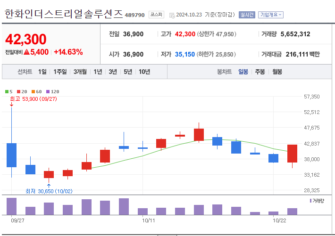Viewport: 335px width, 236px height.
Task: Switch to 주봉 candle chart
Action: pyautogui.click(x=260, y=72)
